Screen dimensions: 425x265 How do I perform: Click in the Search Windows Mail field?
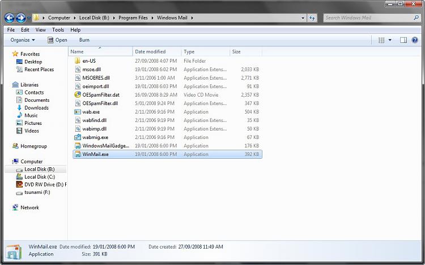click(368, 18)
